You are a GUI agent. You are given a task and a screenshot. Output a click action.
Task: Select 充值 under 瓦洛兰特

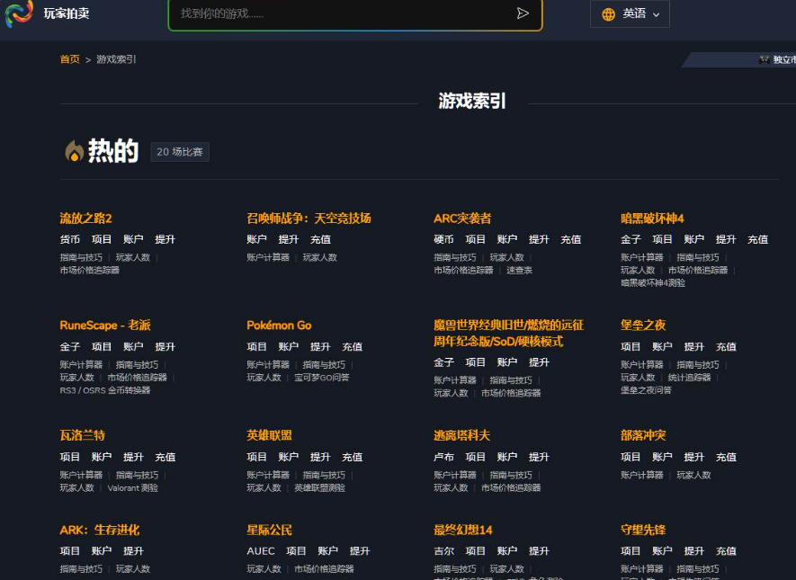[x=165, y=457]
